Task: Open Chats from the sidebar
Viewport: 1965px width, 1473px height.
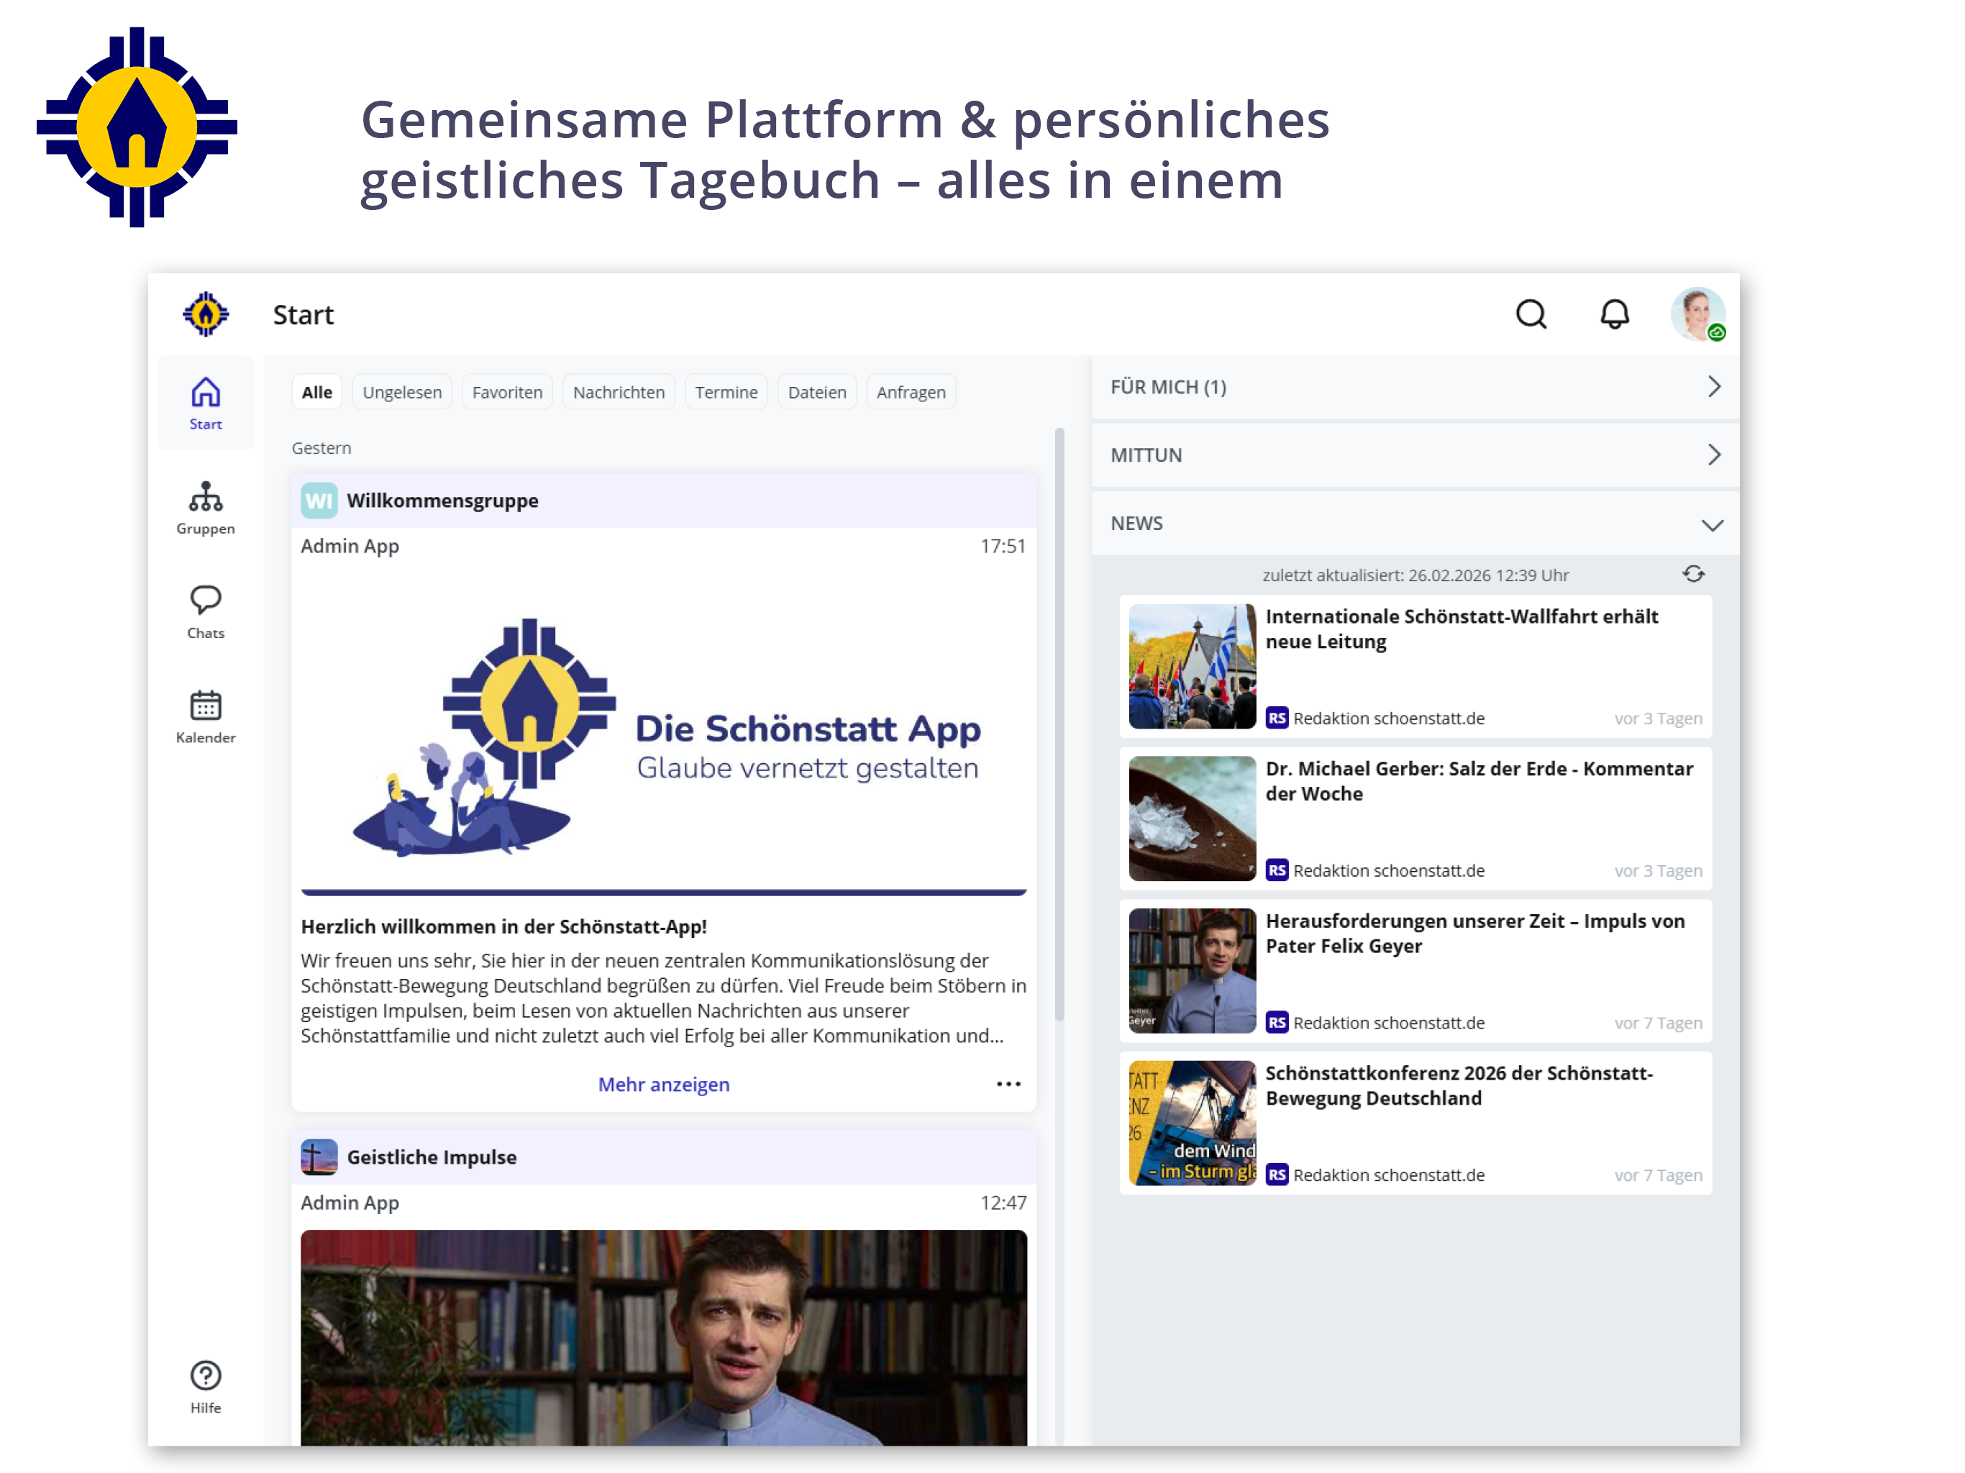Action: point(205,613)
